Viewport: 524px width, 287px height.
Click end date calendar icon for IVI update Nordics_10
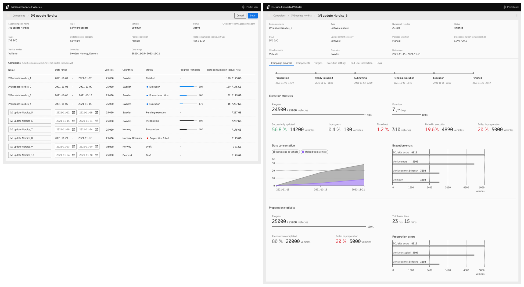point(96,155)
